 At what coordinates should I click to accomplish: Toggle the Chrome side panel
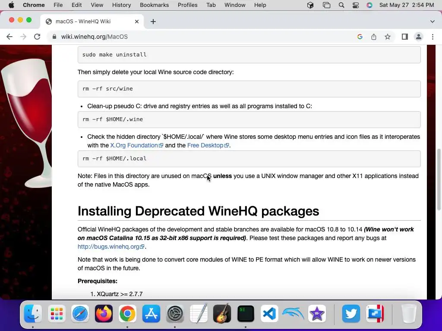(x=405, y=37)
